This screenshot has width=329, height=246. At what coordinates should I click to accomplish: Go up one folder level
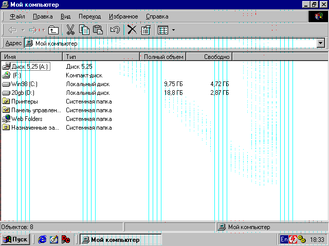pyautogui.click(x=53, y=30)
